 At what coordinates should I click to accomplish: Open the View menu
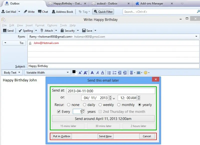click(x=20, y=25)
